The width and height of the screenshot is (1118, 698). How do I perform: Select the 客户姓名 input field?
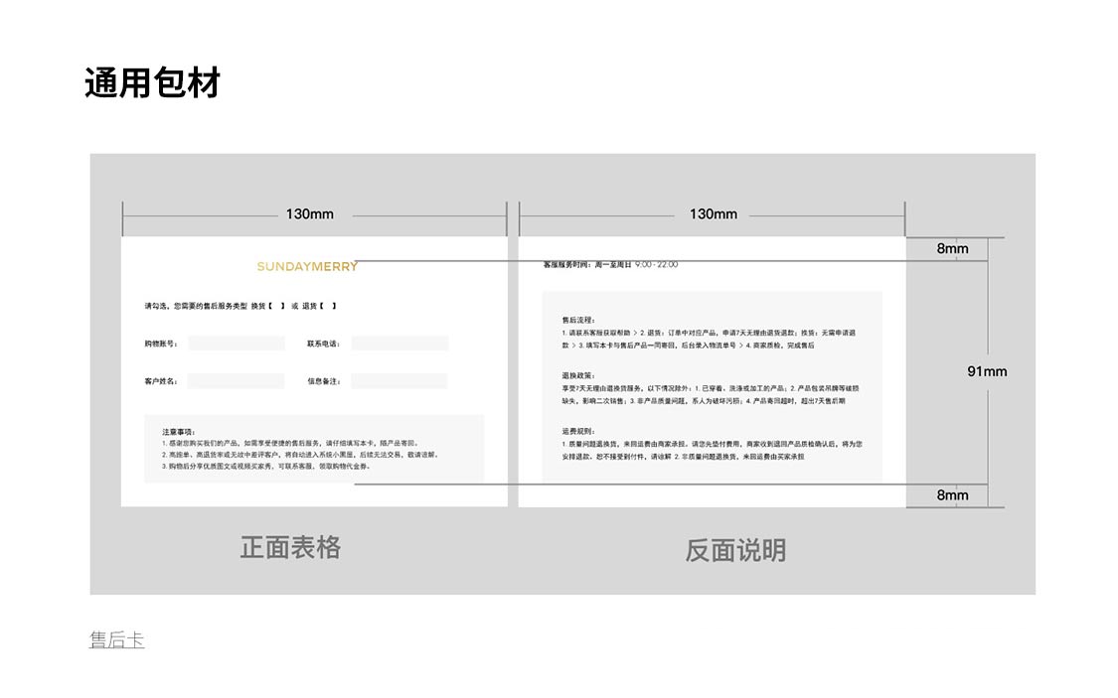[x=237, y=381]
